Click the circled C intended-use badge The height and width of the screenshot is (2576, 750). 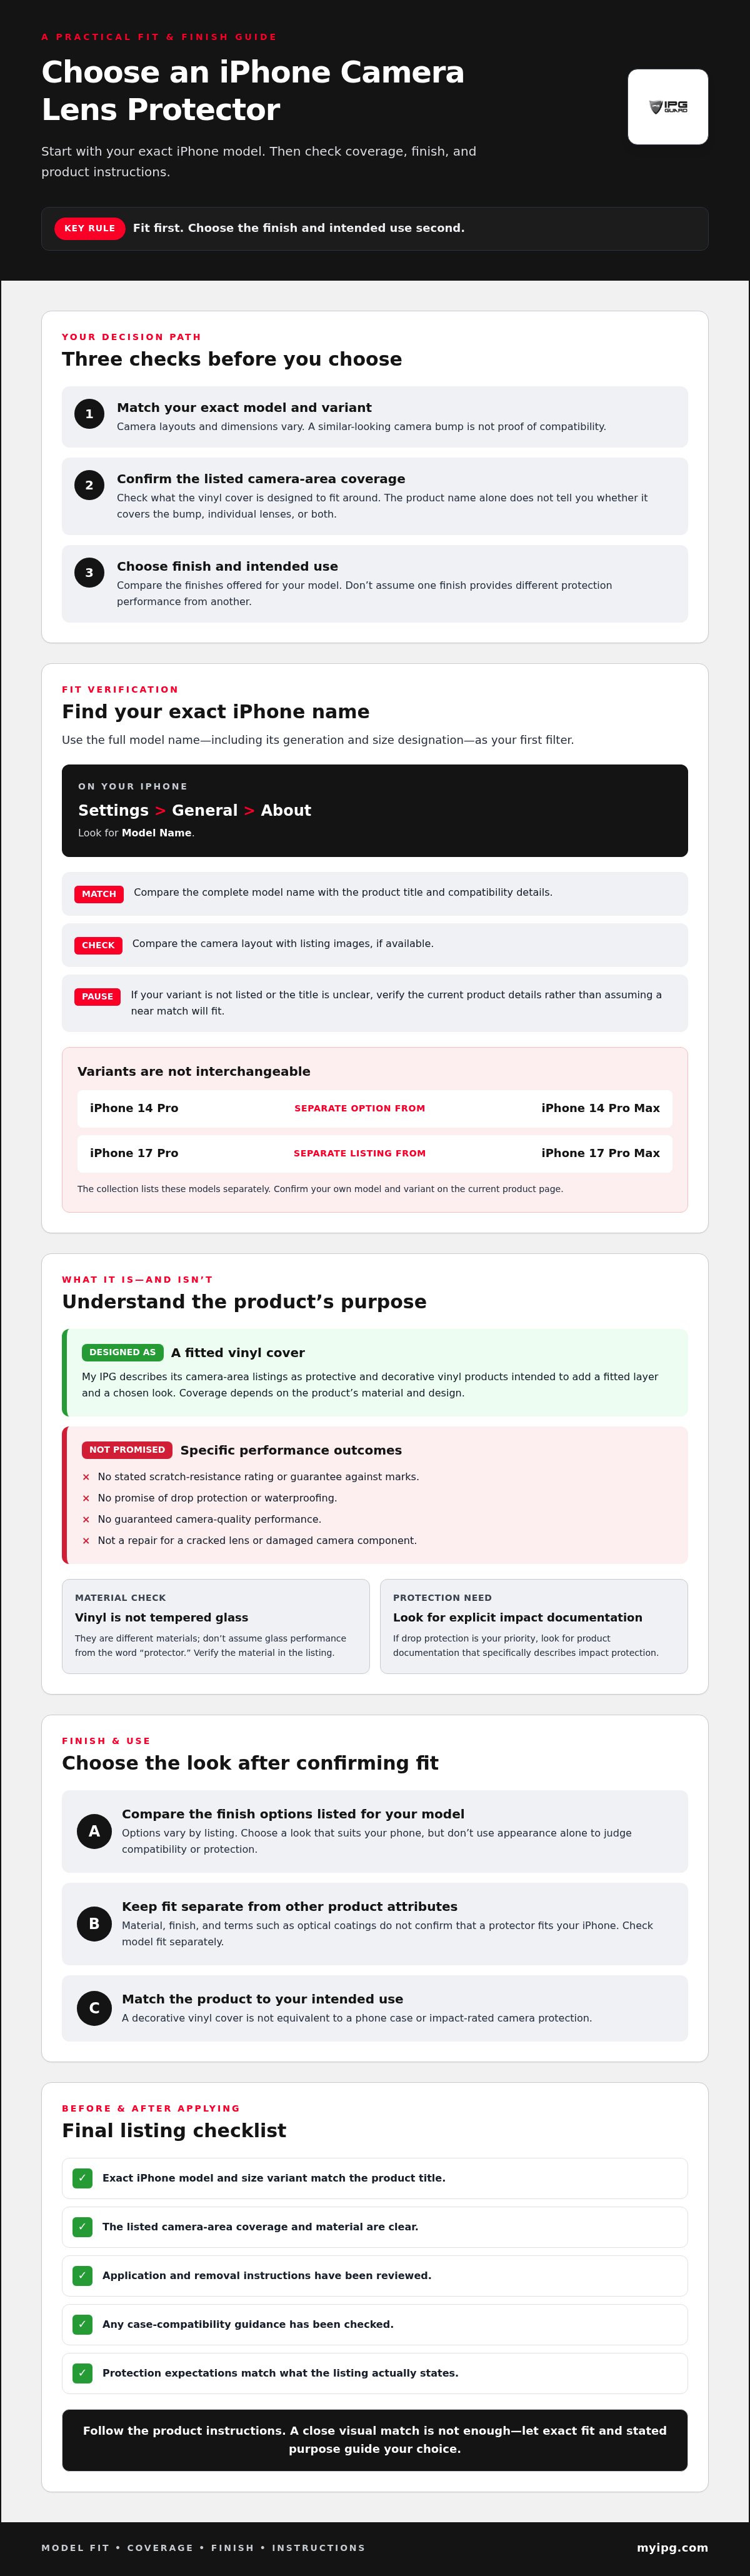[x=94, y=2007]
